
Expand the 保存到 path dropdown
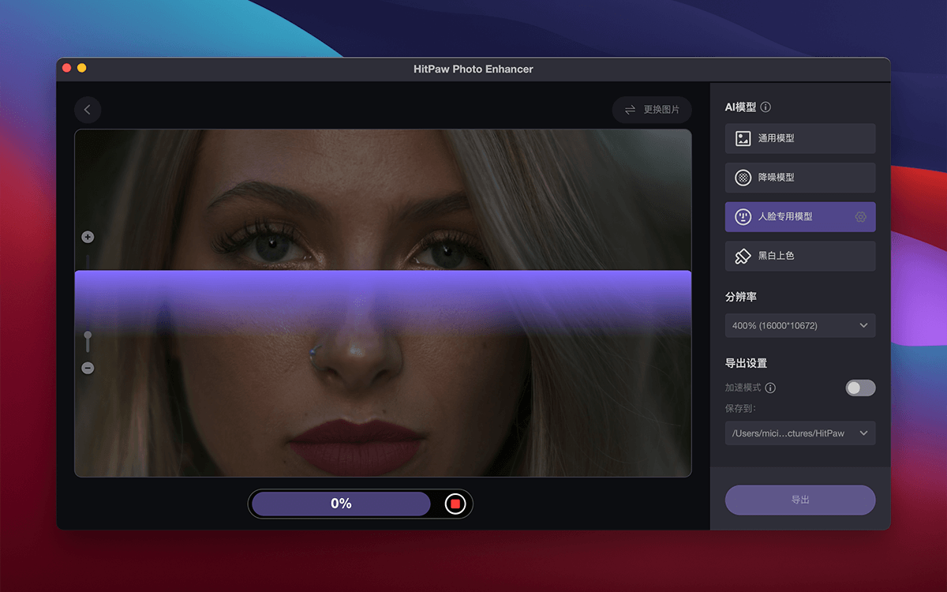coord(800,433)
